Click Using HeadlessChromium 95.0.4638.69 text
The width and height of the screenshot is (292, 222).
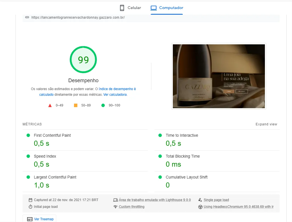click(x=239, y=207)
